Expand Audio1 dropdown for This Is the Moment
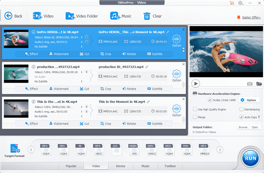Image resolution: width=264 pixels, height=173 pixels. [x=82, y=111]
